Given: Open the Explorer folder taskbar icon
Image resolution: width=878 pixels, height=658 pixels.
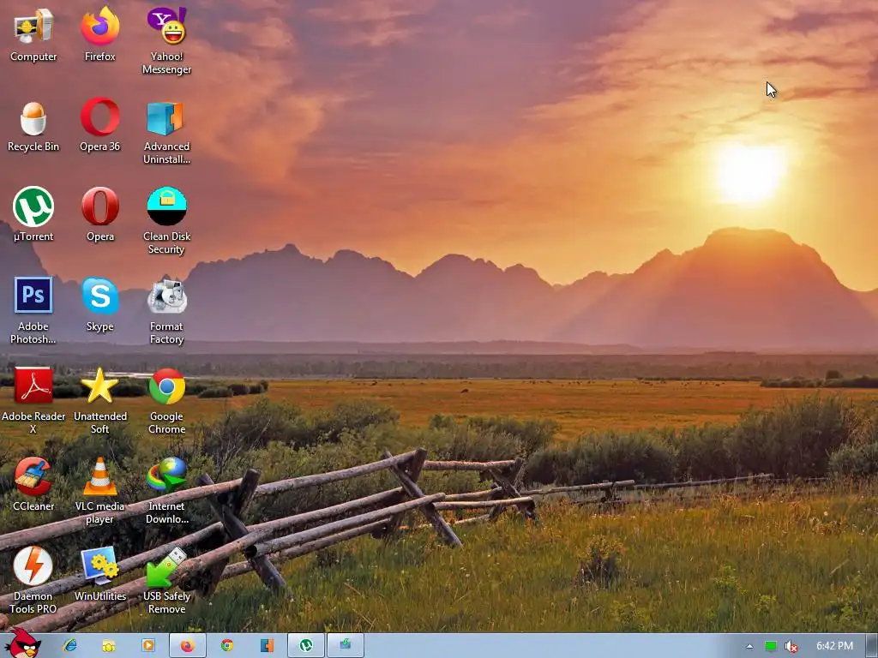Looking at the screenshot, I should [109, 646].
